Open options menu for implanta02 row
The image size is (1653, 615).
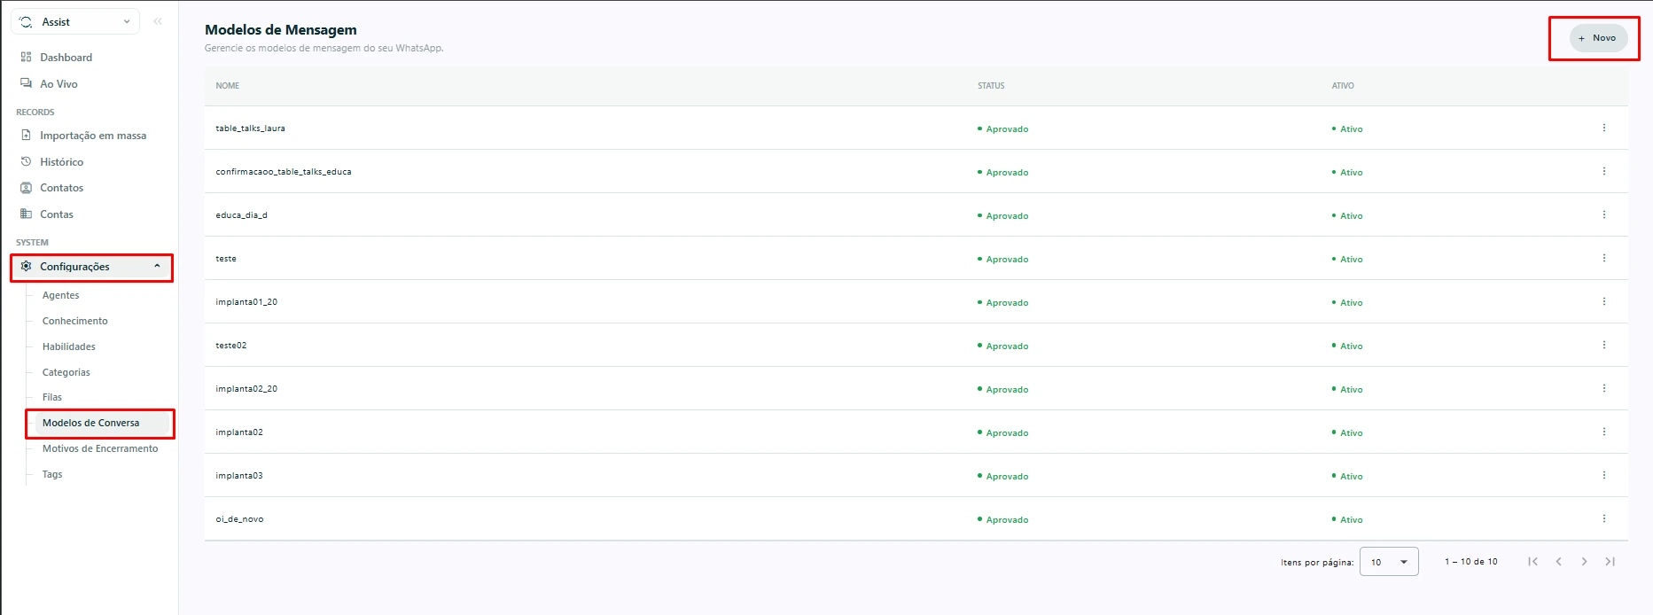pos(1603,432)
